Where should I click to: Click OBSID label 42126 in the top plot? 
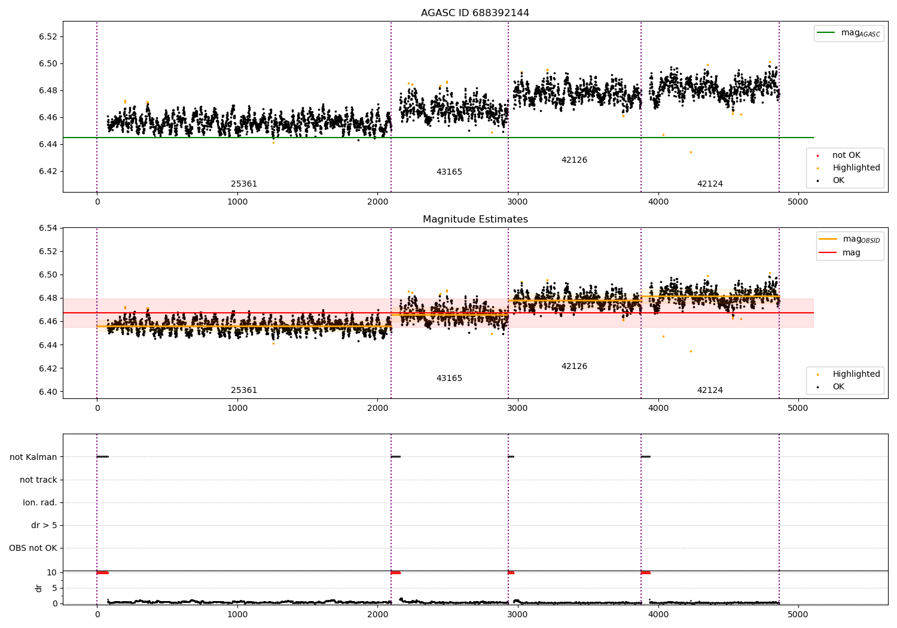[574, 160]
